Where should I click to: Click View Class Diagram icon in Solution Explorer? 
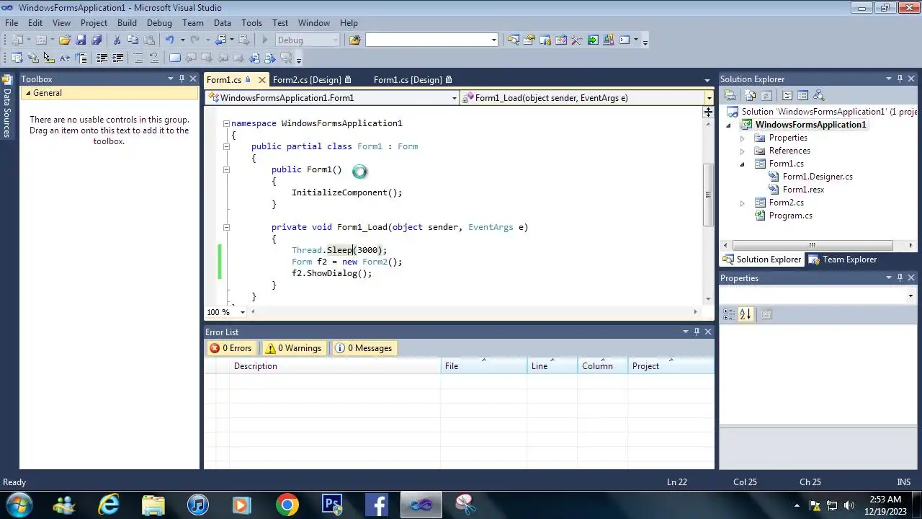pos(818,96)
